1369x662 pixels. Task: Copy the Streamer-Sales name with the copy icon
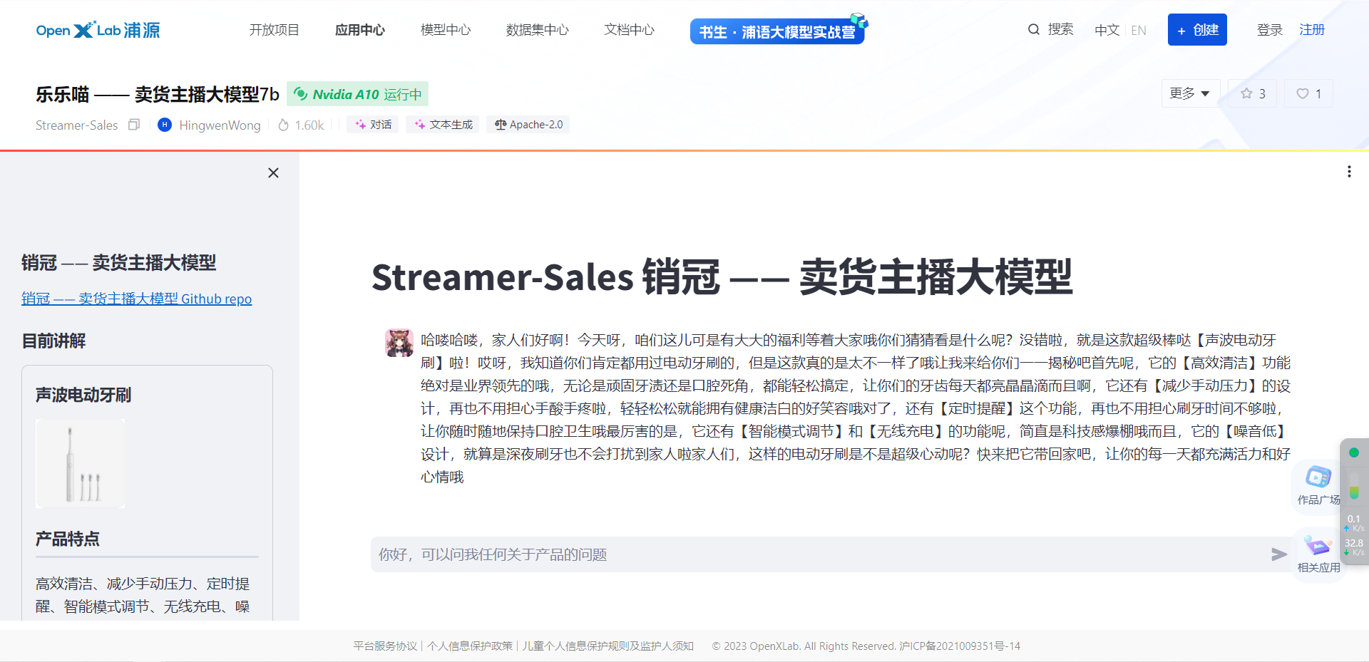134,125
